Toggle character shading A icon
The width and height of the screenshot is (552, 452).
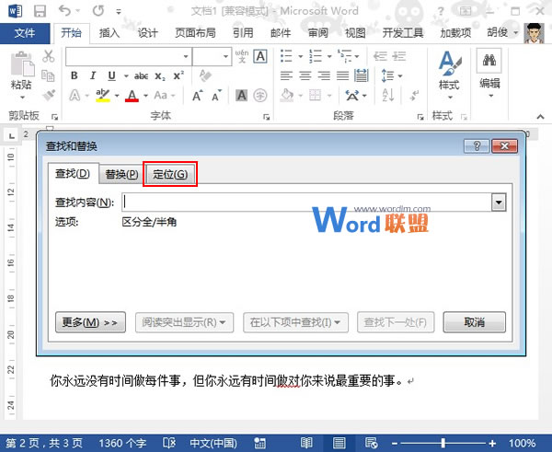point(241,95)
